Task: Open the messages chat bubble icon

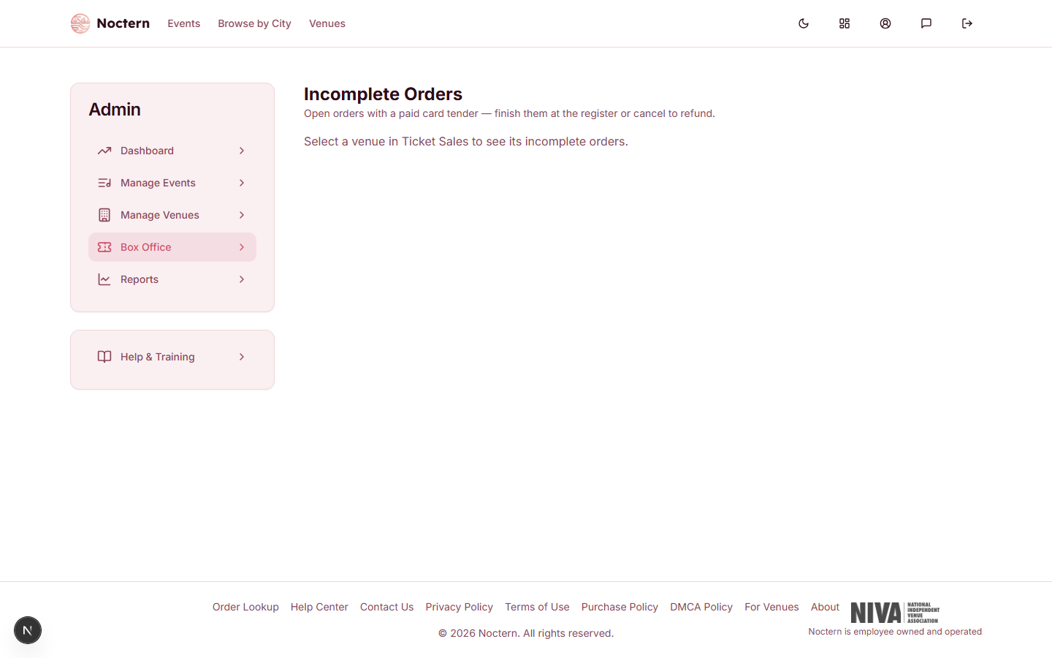Action: pos(926,23)
